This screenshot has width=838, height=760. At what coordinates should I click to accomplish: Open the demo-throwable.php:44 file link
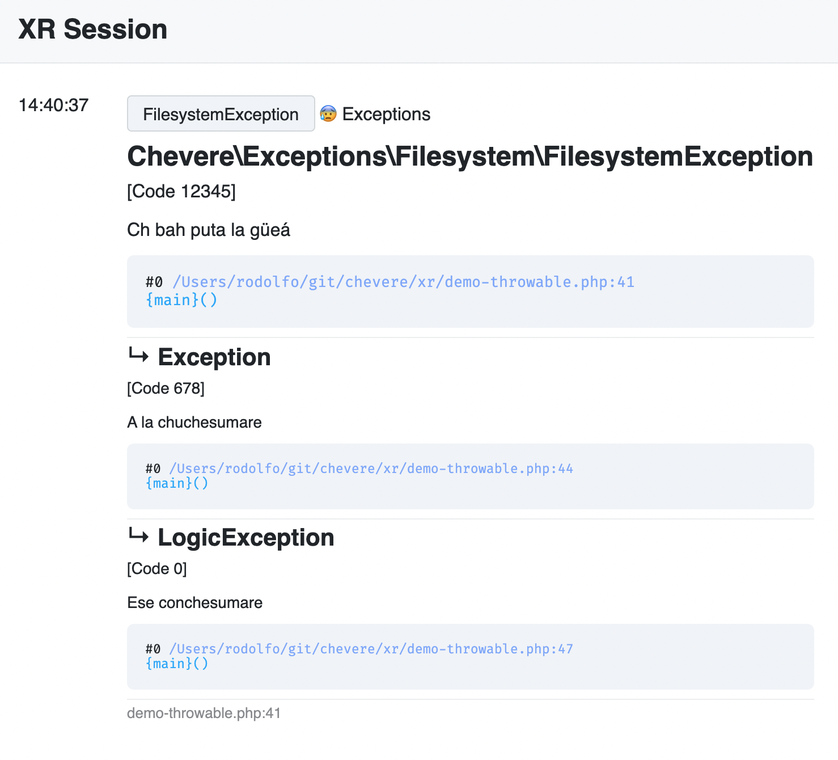tap(371, 468)
